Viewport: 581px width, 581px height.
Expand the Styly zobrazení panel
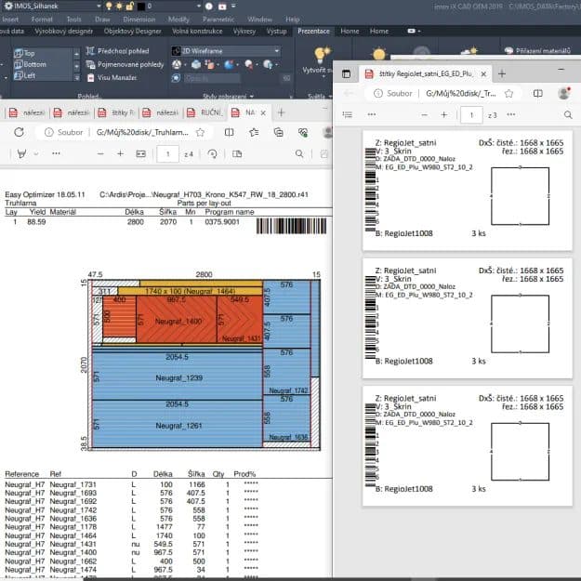(229, 97)
